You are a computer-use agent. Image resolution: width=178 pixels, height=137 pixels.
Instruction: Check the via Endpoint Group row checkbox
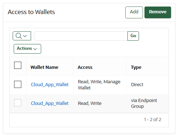pos(18,103)
